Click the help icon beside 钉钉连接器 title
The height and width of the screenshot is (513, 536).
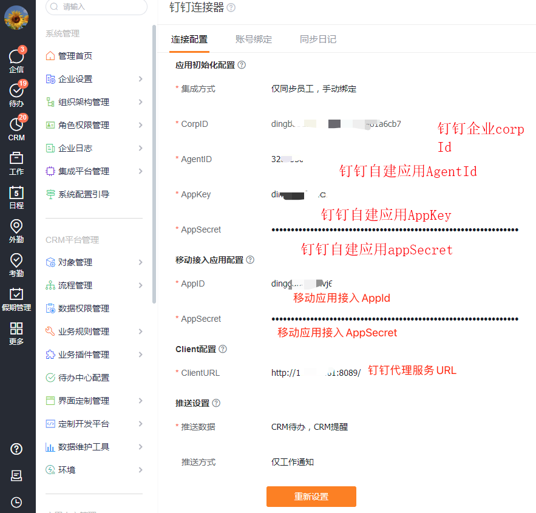pyautogui.click(x=231, y=7)
